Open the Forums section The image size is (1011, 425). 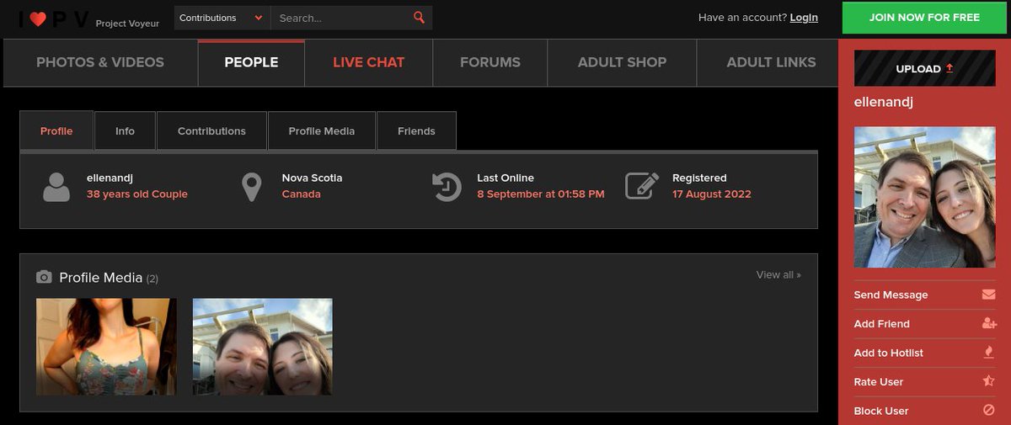click(x=490, y=62)
